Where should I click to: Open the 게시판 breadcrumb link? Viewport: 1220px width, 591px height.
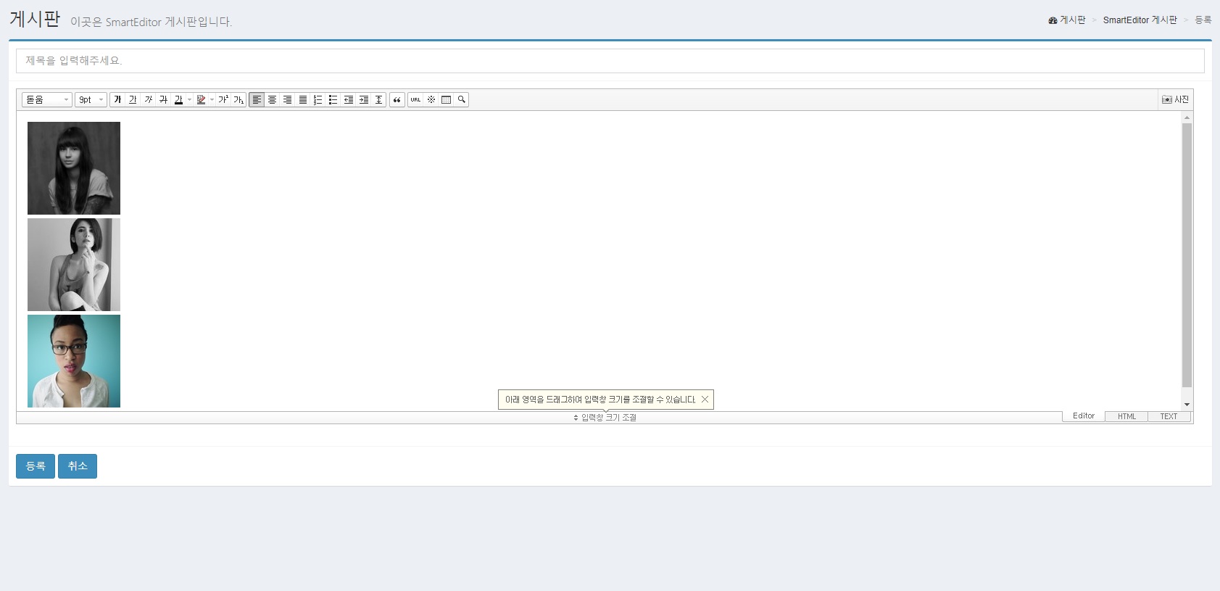pyautogui.click(x=1067, y=20)
